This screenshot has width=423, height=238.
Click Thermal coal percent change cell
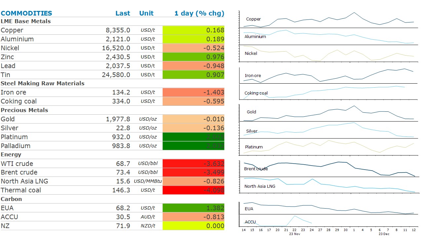tap(193, 190)
